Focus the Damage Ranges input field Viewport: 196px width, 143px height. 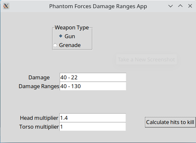pos(93,86)
